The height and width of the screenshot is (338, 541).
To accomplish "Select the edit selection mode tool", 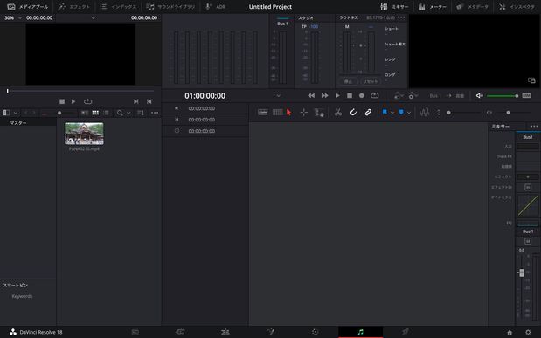I will [319, 113].
